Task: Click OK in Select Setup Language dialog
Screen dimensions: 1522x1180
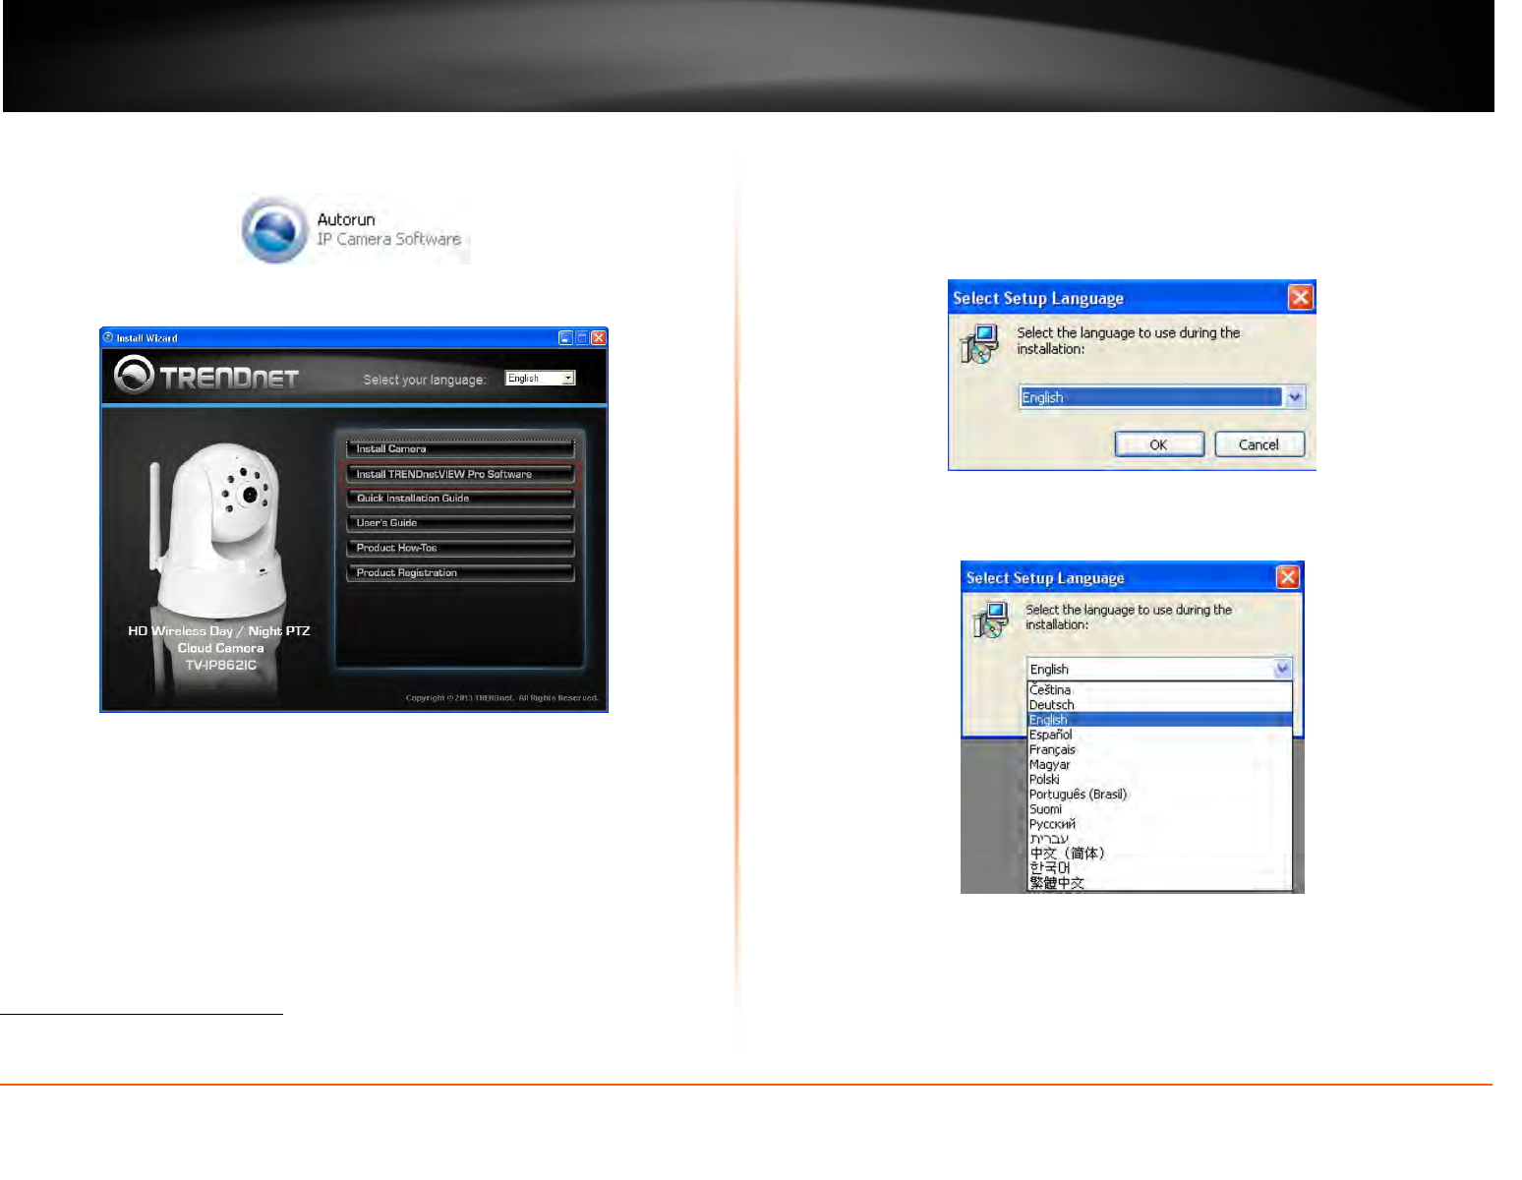Action: click(x=1159, y=444)
